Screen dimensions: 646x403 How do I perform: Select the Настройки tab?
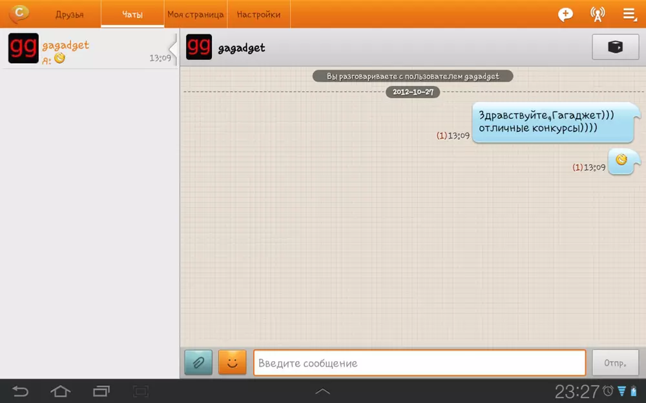pos(258,14)
